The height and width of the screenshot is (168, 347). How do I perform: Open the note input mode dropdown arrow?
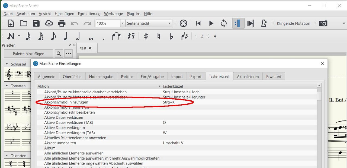19,36
